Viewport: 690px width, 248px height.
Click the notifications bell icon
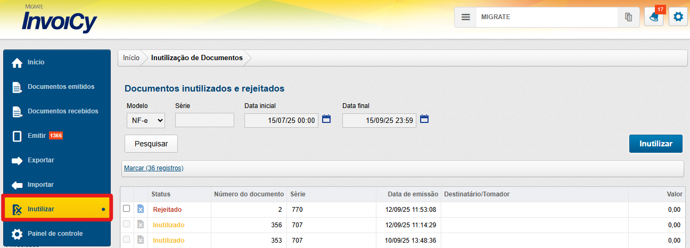click(x=654, y=17)
